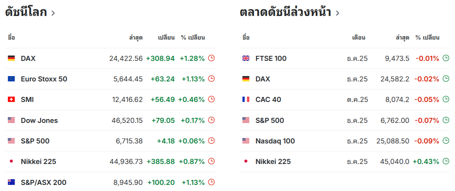455x191 pixels.
Task: Click the เดือน column header in futures table
Action: pos(359,37)
